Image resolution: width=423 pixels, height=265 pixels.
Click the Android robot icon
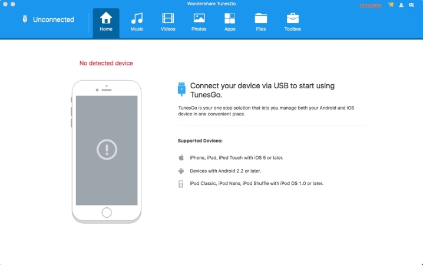pyautogui.click(x=181, y=171)
